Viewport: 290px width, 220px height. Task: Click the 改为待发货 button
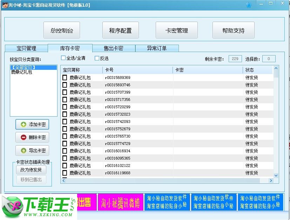[x=31, y=170]
